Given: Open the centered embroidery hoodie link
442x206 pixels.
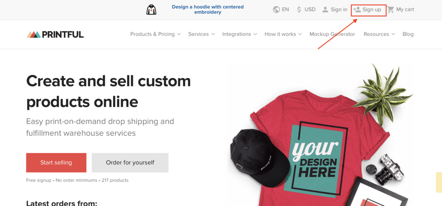Looking at the screenshot, I should [208, 10].
